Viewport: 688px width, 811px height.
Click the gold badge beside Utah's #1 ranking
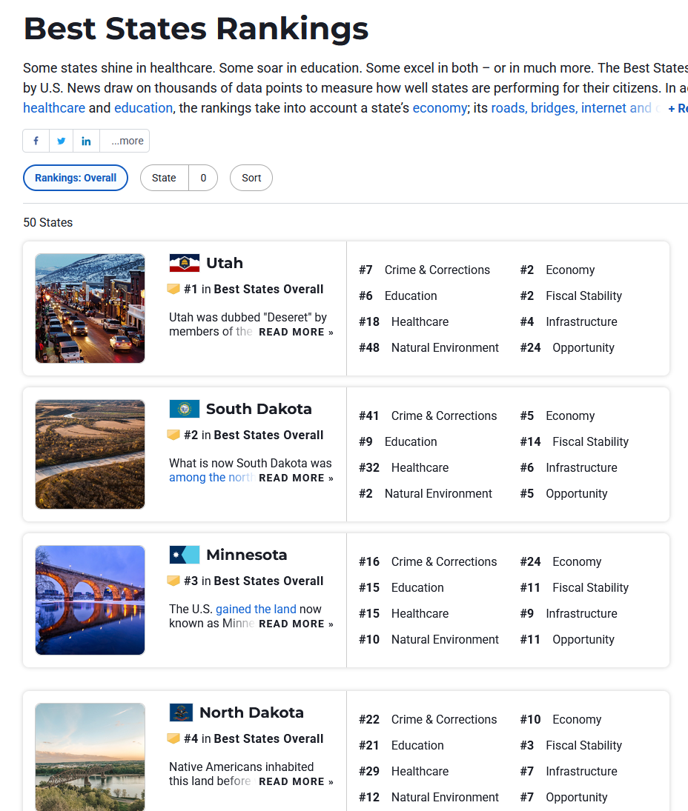coord(173,289)
